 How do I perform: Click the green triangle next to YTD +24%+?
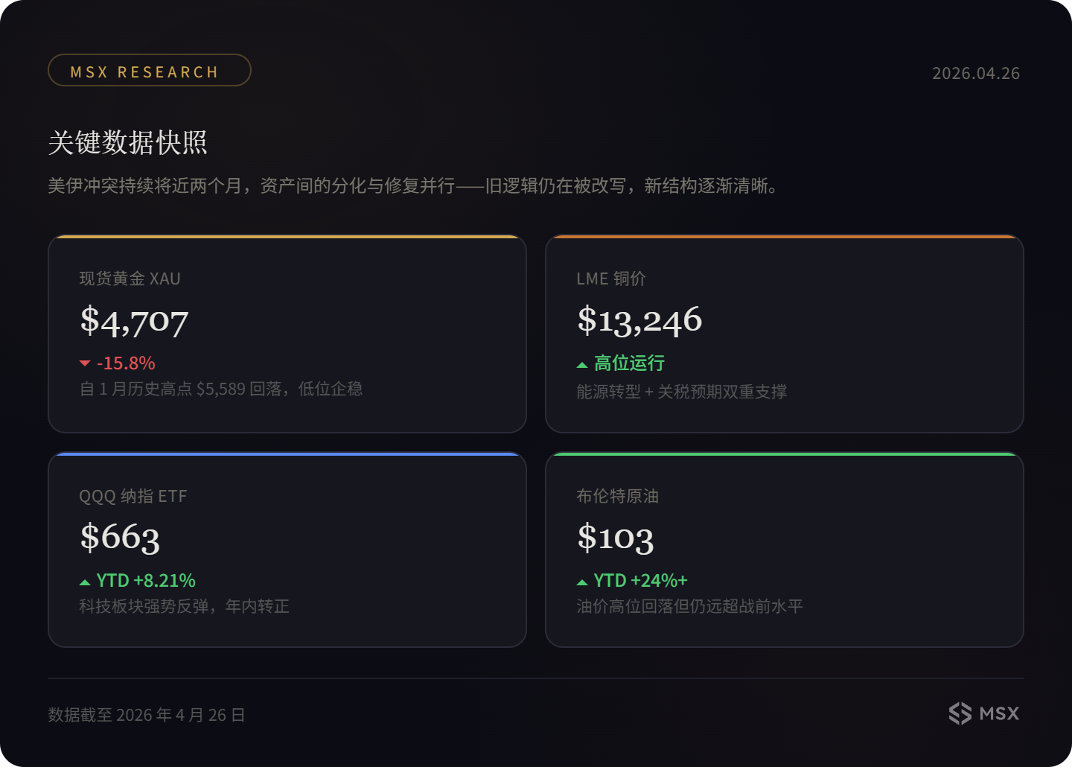click(582, 582)
